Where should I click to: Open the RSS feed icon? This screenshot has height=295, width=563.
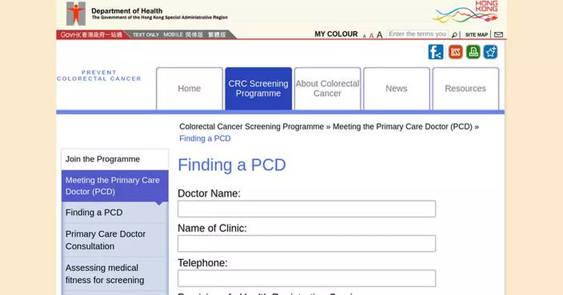coord(454,52)
